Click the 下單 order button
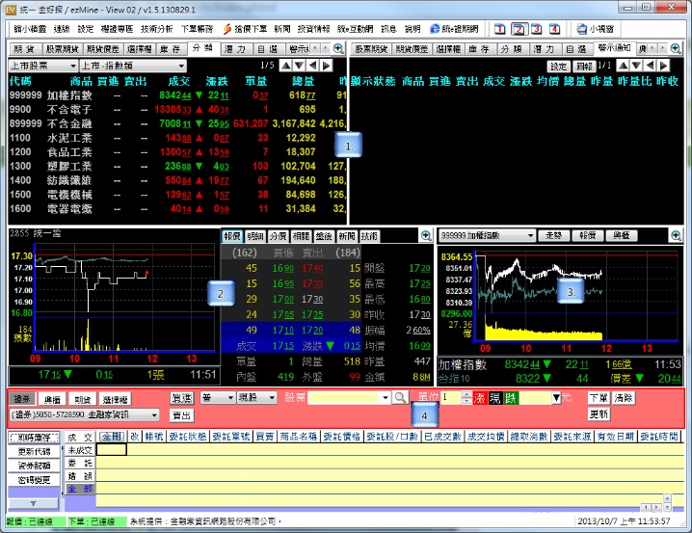Screen dimensions: 692x533 click(x=598, y=397)
